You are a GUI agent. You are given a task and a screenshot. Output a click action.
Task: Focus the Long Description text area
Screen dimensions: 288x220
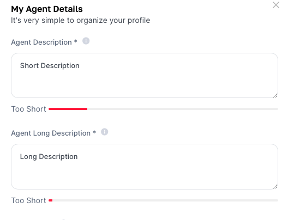coord(145,167)
